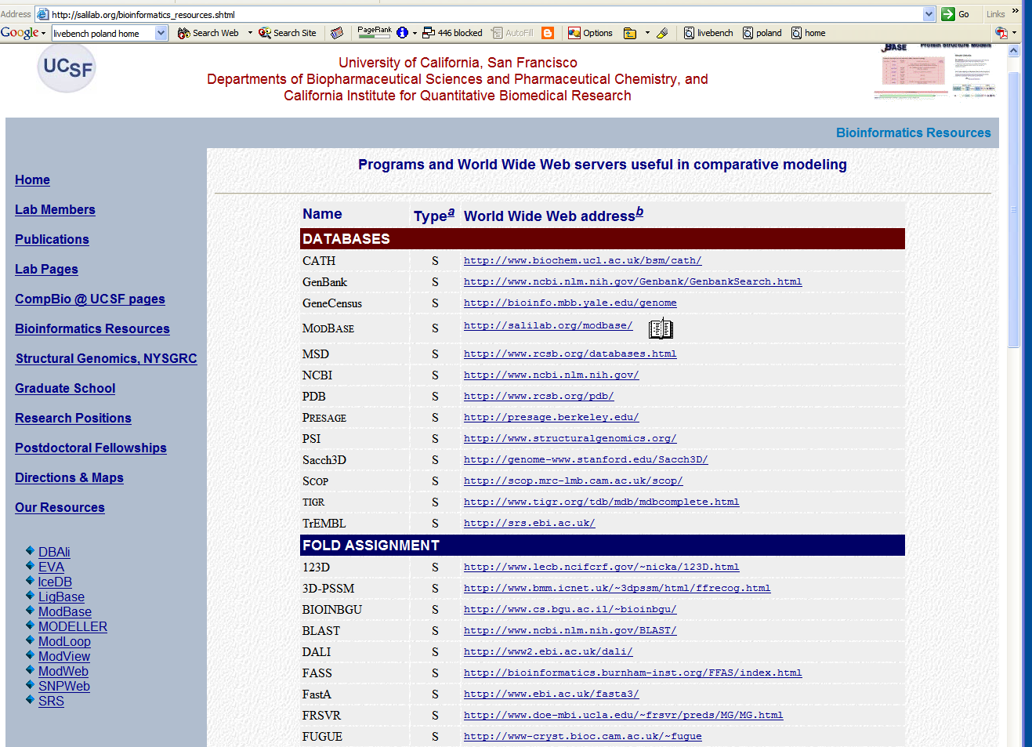Image resolution: width=1032 pixels, height=747 pixels.
Task: Follow the MODELLER link in resources list
Action: click(73, 626)
